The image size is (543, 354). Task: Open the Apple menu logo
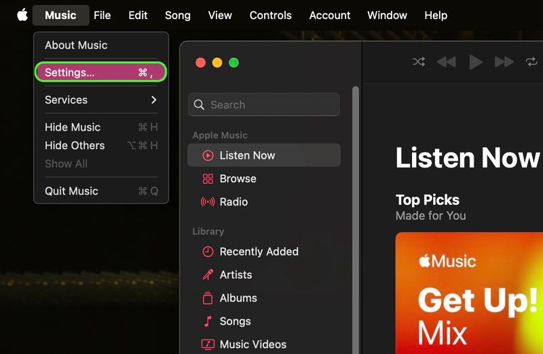22,15
